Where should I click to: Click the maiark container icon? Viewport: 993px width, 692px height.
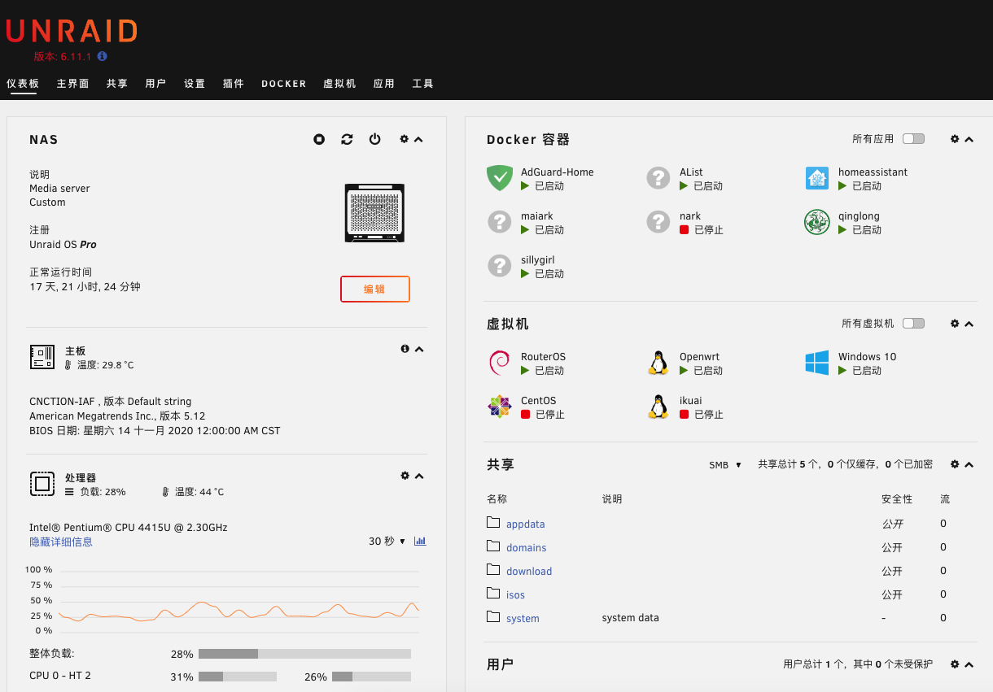(499, 222)
